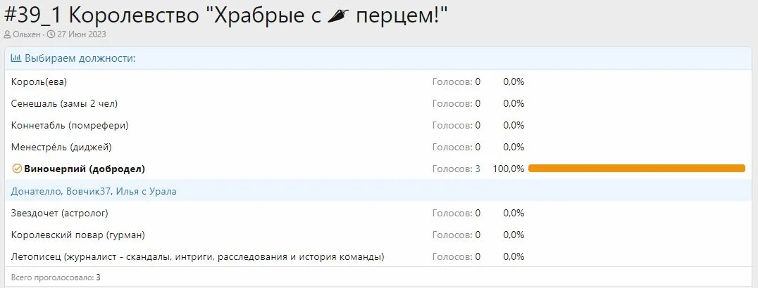Open voter Вовчик37's profile
The image size is (758, 288).
[x=88, y=191]
